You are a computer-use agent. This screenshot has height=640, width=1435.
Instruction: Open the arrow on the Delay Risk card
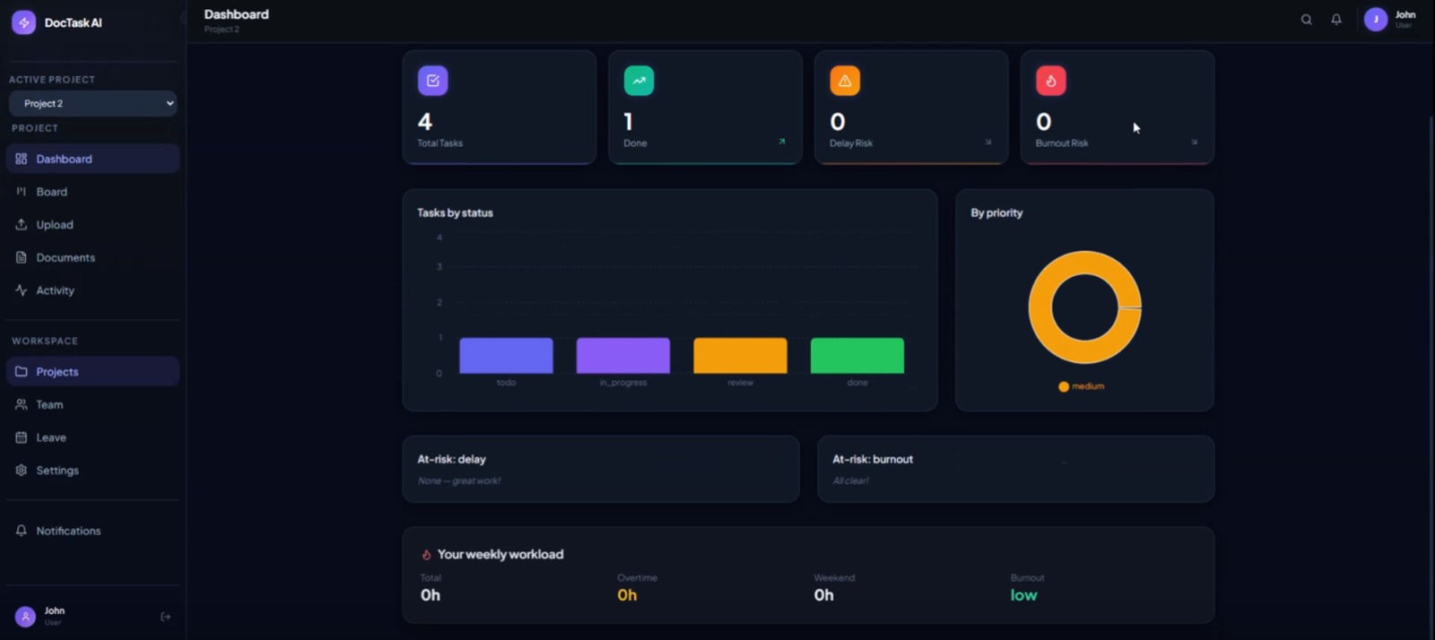pyautogui.click(x=988, y=142)
